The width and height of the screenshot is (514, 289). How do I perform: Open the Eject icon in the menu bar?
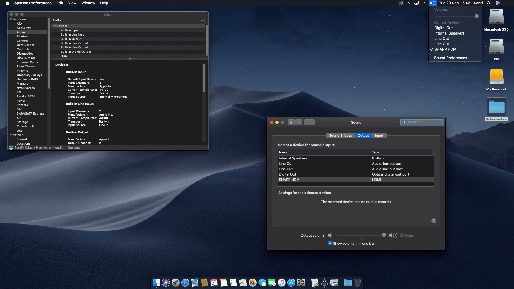[x=424, y=3]
